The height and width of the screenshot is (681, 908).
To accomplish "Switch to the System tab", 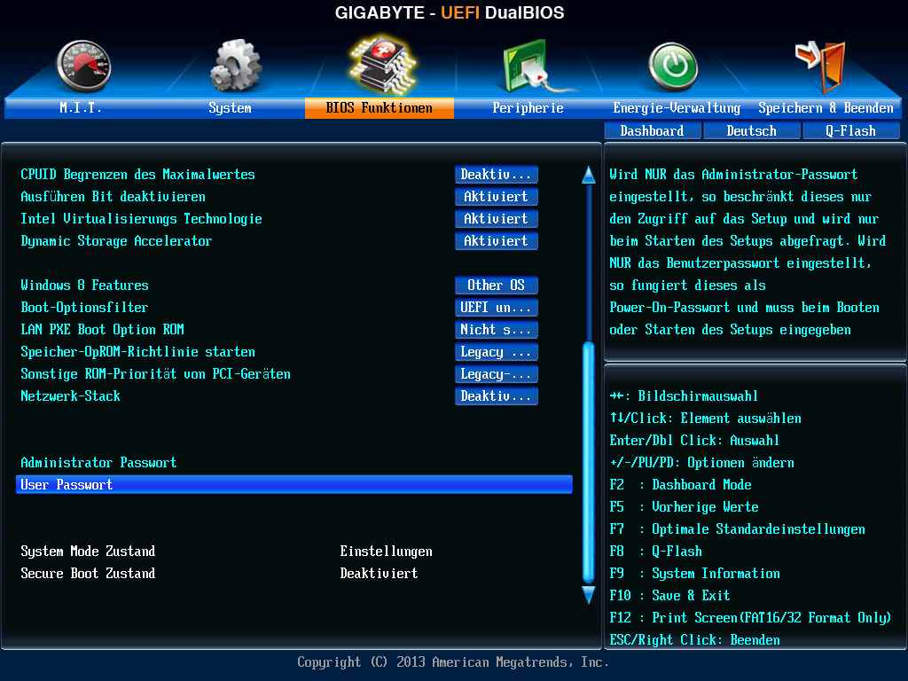I will 230,107.
